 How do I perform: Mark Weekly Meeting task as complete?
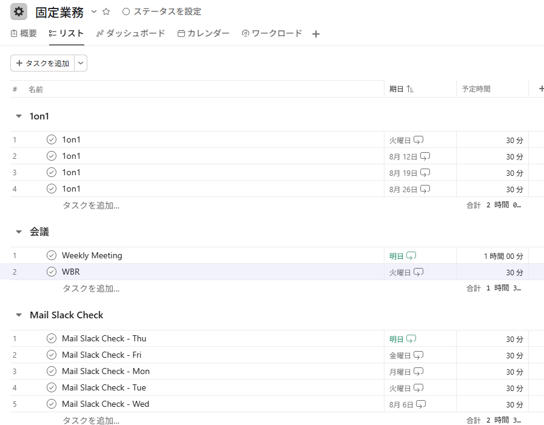pos(52,256)
